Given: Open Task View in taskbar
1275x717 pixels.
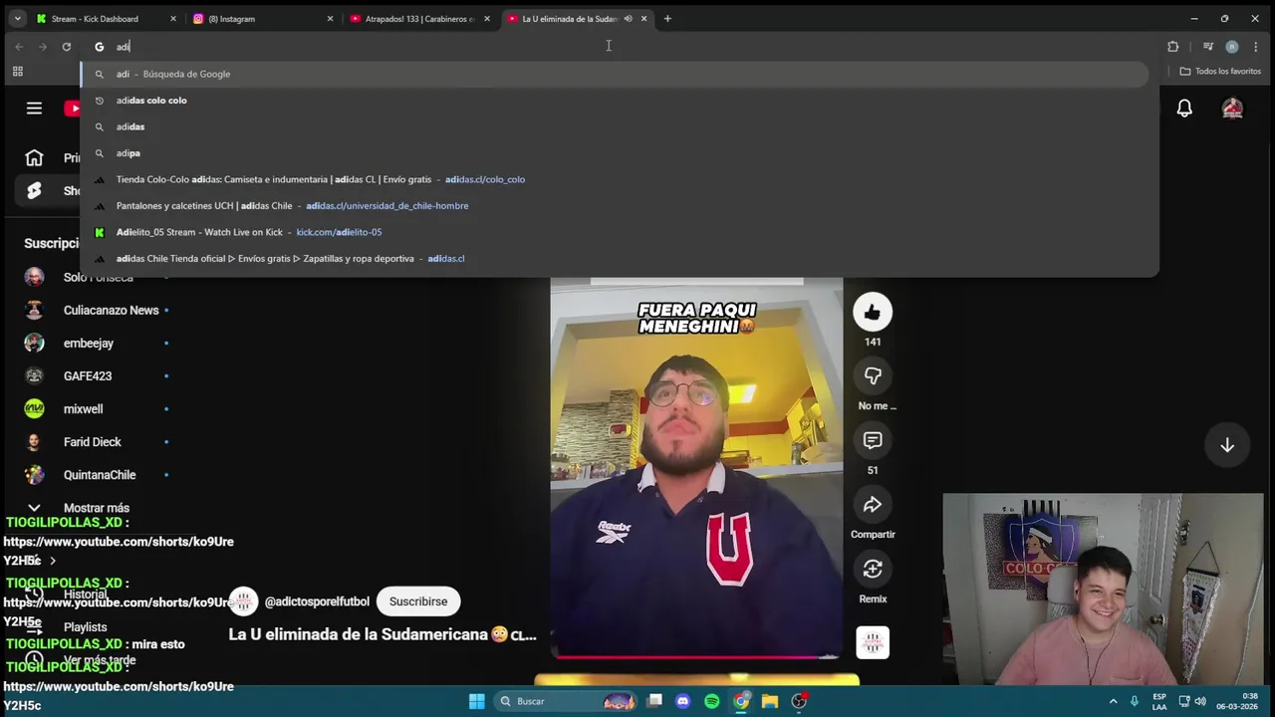Looking at the screenshot, I should 654,701.
